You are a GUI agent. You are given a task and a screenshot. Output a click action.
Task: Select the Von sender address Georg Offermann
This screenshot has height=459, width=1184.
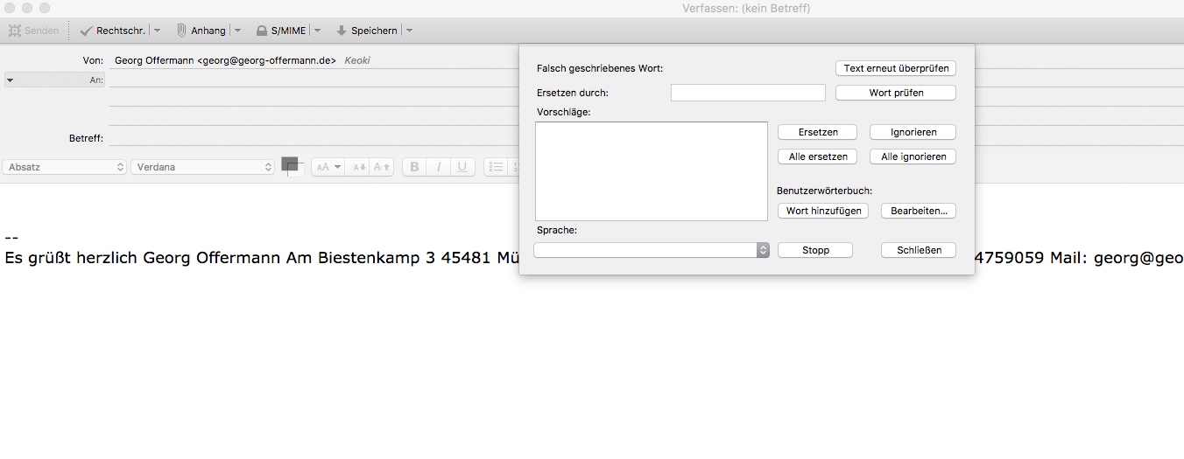coord(225,61)
